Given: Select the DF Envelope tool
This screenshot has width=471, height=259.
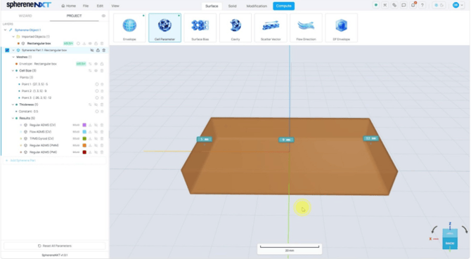Looking at the screenshot, I should (341, 27).
